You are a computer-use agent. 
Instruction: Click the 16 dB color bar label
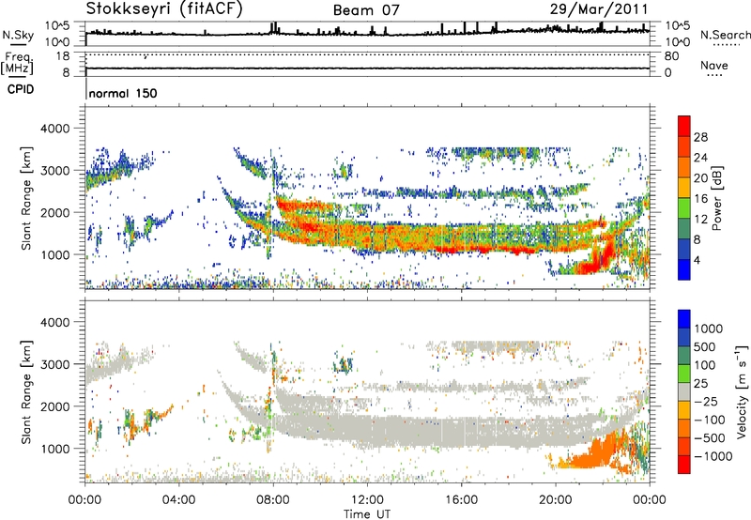[x=700, y=199]
